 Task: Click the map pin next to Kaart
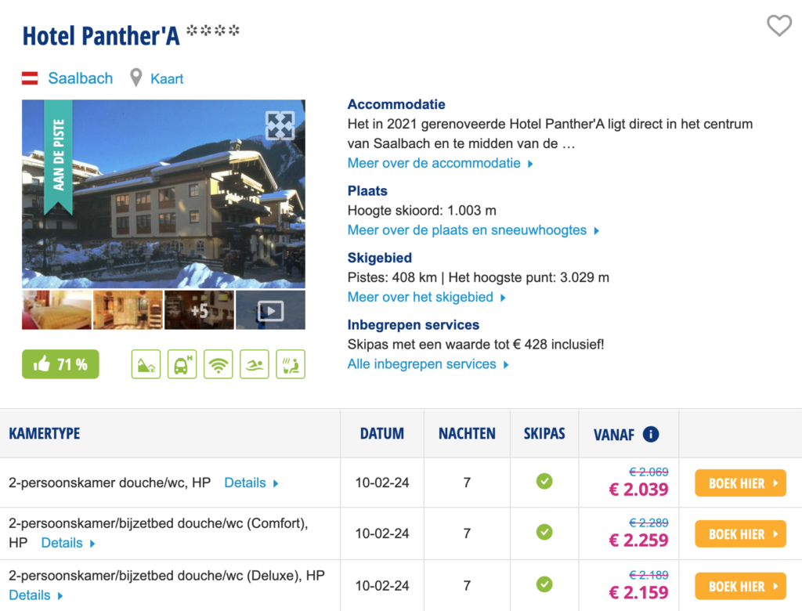pos(136,78)
